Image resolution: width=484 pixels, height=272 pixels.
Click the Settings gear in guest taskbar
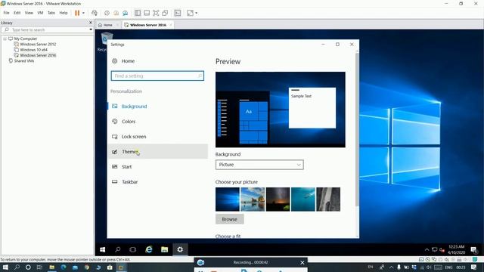click(x=180, y=249)
